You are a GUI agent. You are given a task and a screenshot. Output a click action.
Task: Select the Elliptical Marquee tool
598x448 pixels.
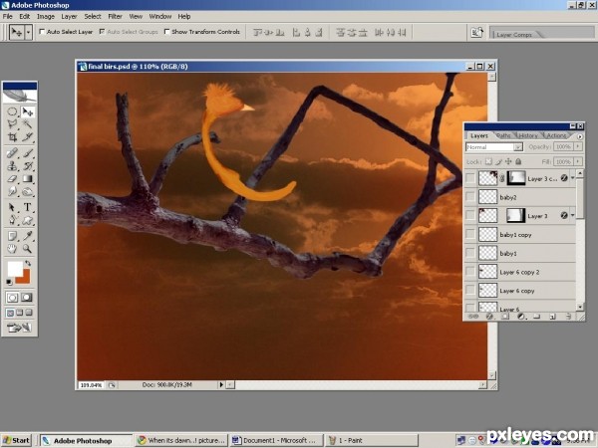(12, 112)
